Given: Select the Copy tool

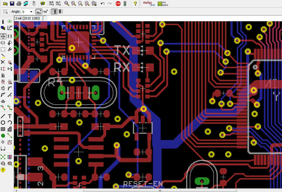Looking at the screenshot, I should point(10,36).
